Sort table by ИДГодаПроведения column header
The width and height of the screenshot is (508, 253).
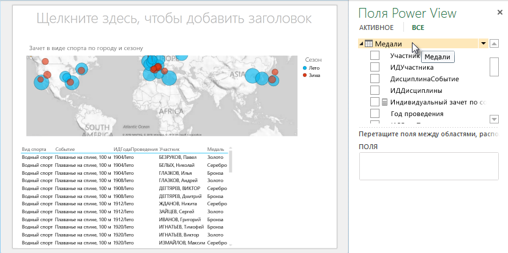[135, 150]
